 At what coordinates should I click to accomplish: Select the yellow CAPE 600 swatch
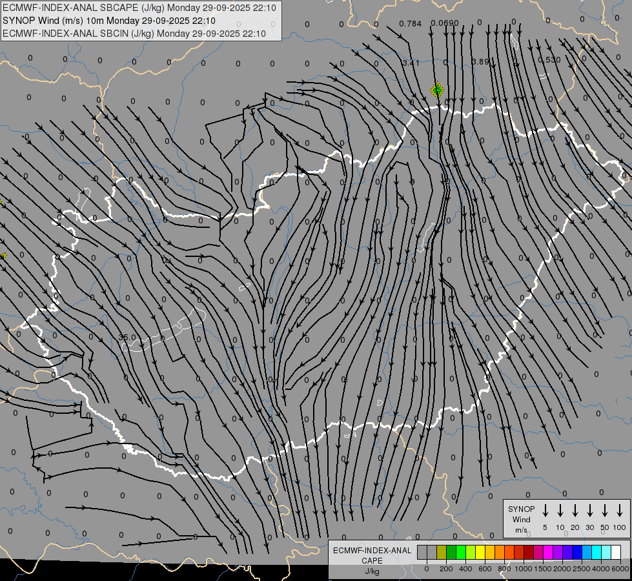click(480, 553)
